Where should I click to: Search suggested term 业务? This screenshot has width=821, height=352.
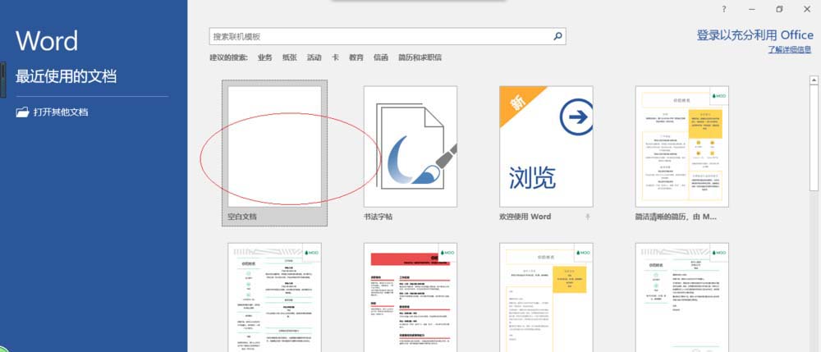[265, 57]
